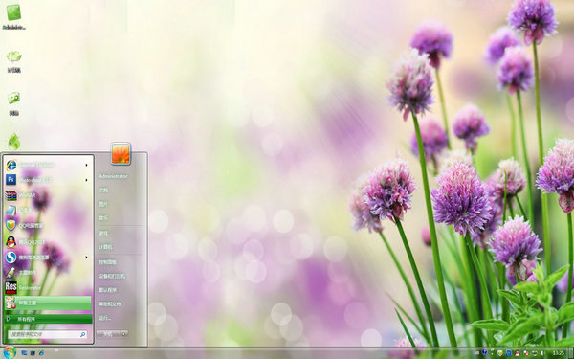The width and height of the screenshot is (574, 359).
Task: Open 控制面板 from Start menu
Action: coord(107,262)
